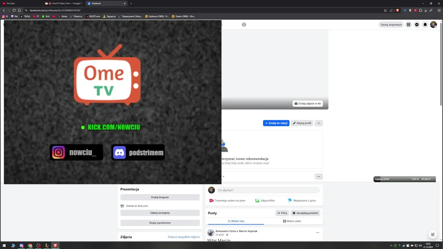This screenshot has height=249, width=443.
Task: Click the Co słychać? post input
Action: coord(268,190)
